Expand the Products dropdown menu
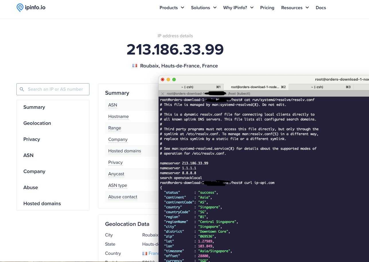 [x=171, y=8]
